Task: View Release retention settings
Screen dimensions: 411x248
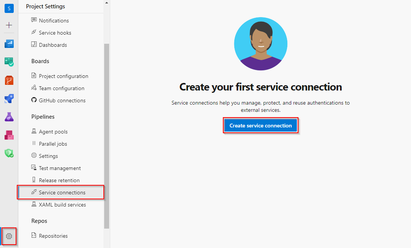Action: point(58,180)
